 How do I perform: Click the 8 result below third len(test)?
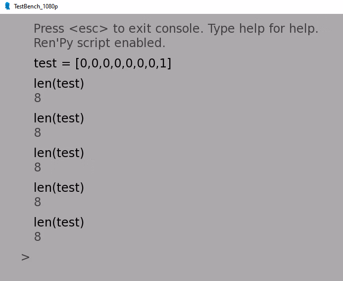click(38, 167)
